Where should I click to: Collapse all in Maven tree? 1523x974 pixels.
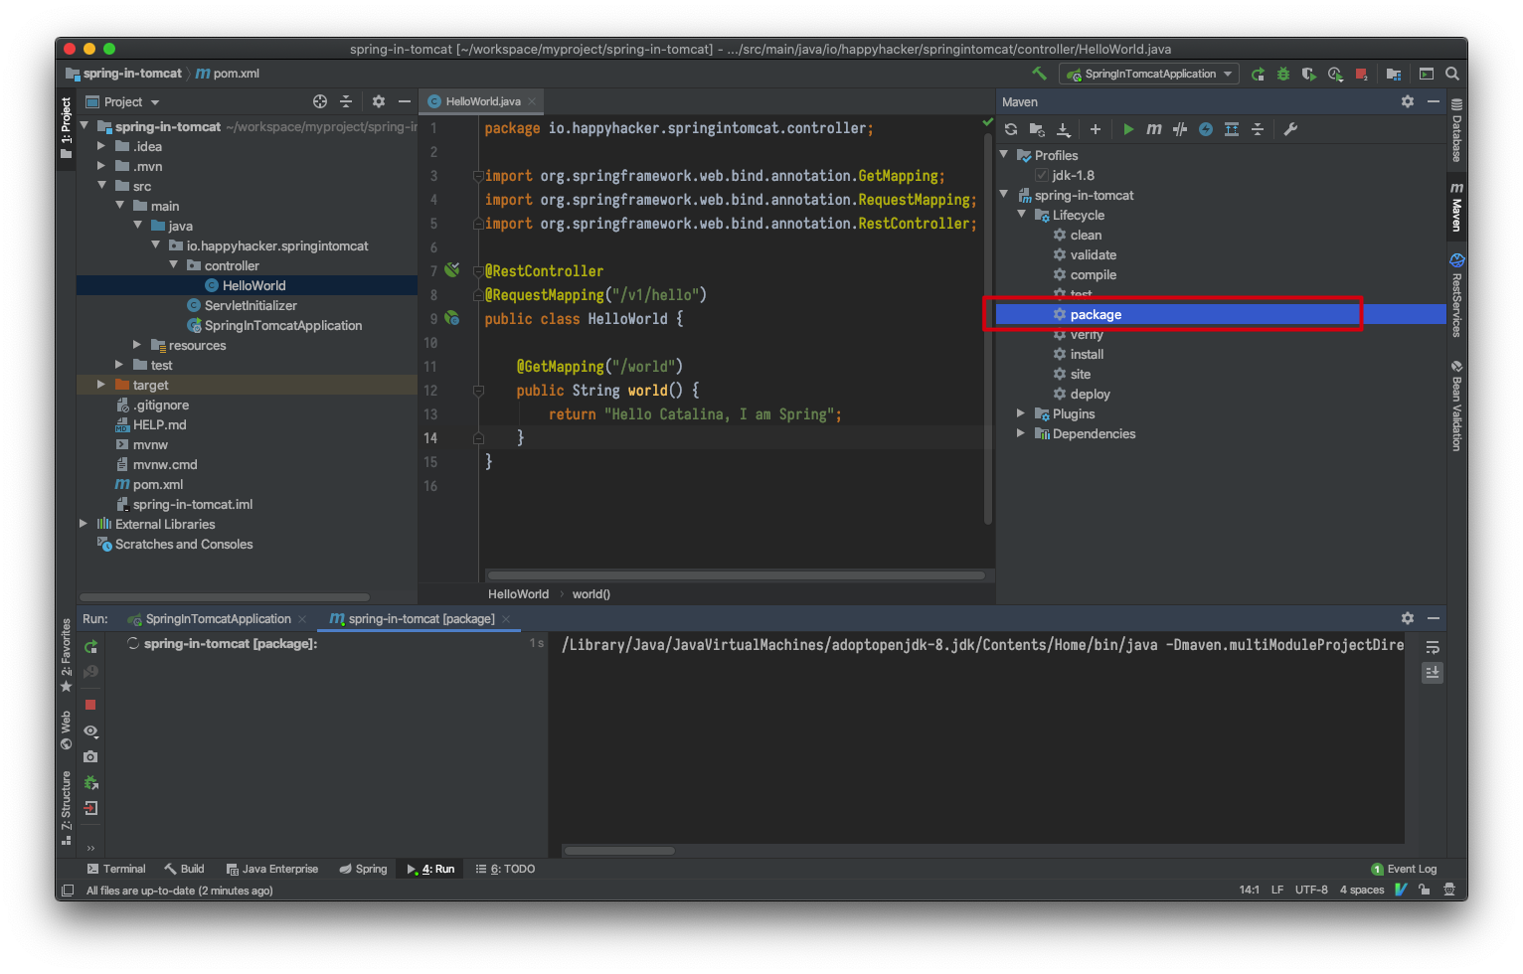pyautogui.click(x=1258, y=129)
